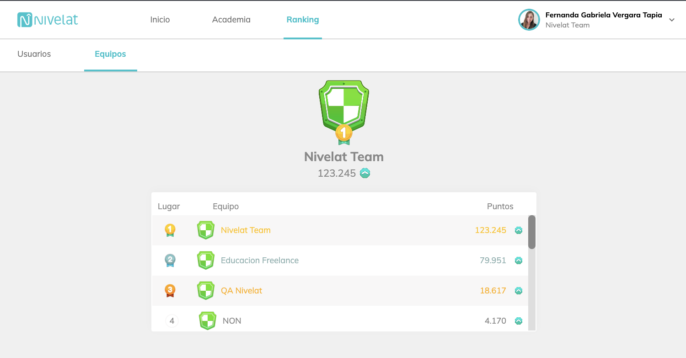Click the Equipo column header
This screenshot has height=358, width=686.
click(226, 206)
